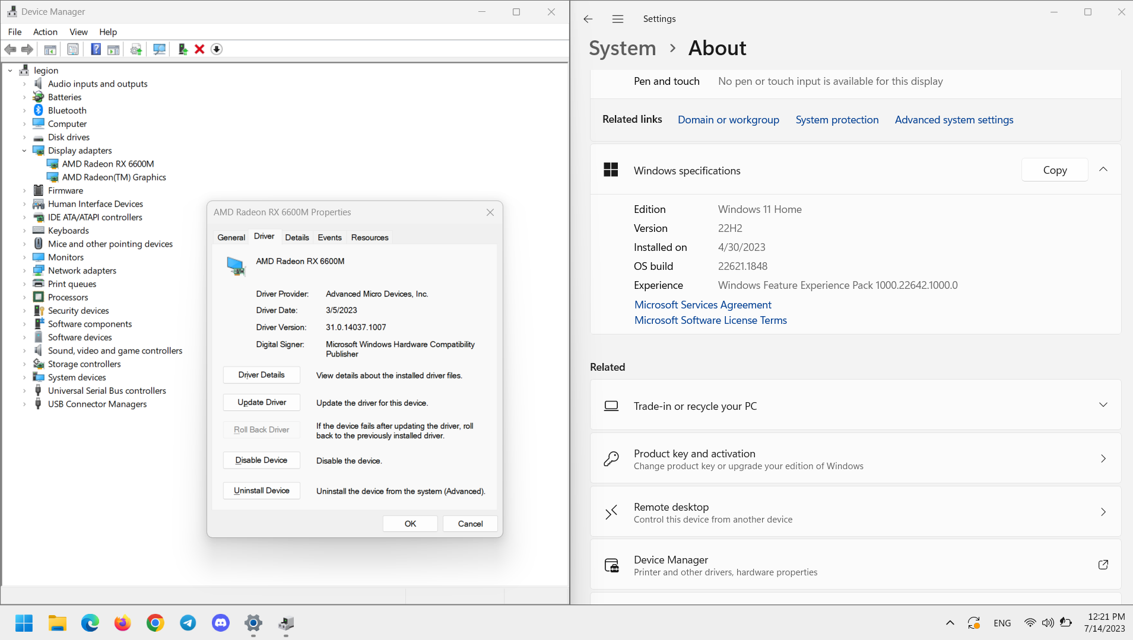Click the Settings gear icon in taskbar
The height and width of the screenshot is (640, 1133).
click(253, 623)
